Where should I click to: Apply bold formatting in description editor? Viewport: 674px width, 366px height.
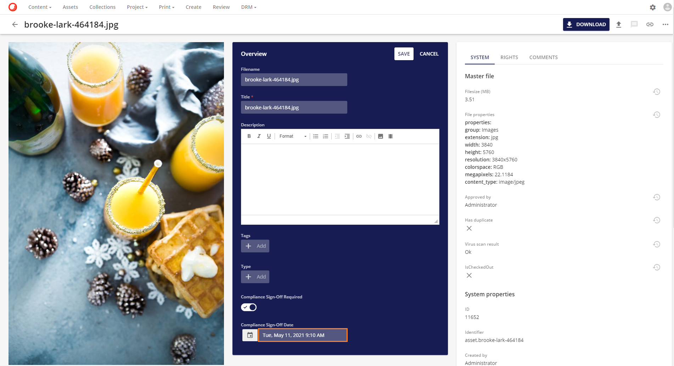(x=249, y=136)
